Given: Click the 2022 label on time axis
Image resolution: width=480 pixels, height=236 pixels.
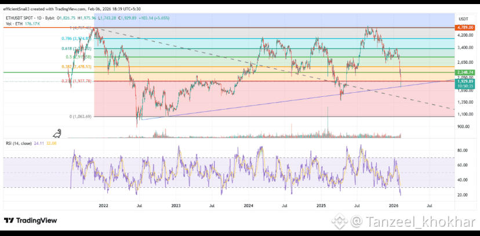Looking at the screenshot, I should tap(103, 205).
